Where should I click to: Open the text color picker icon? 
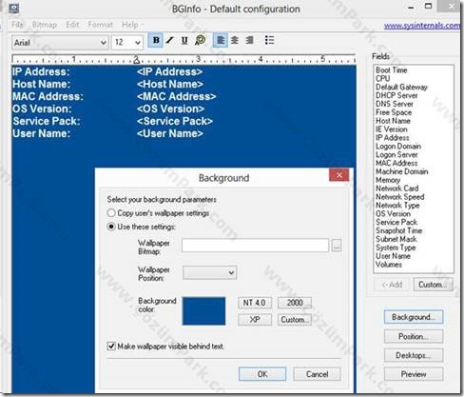(200, 40)
